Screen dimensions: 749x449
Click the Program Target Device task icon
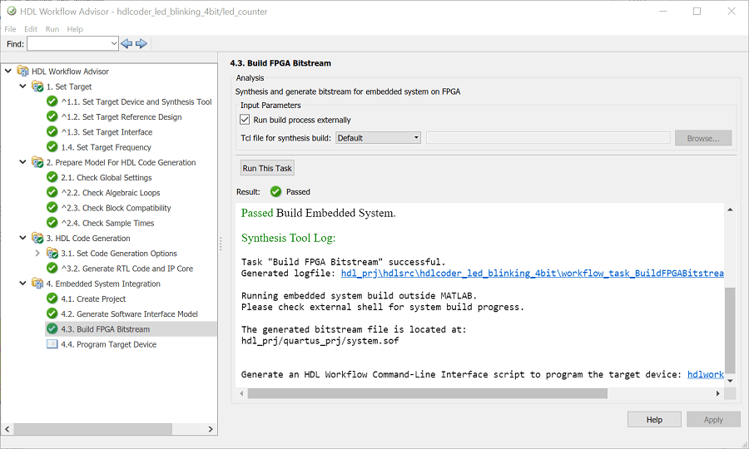(52, 344)
